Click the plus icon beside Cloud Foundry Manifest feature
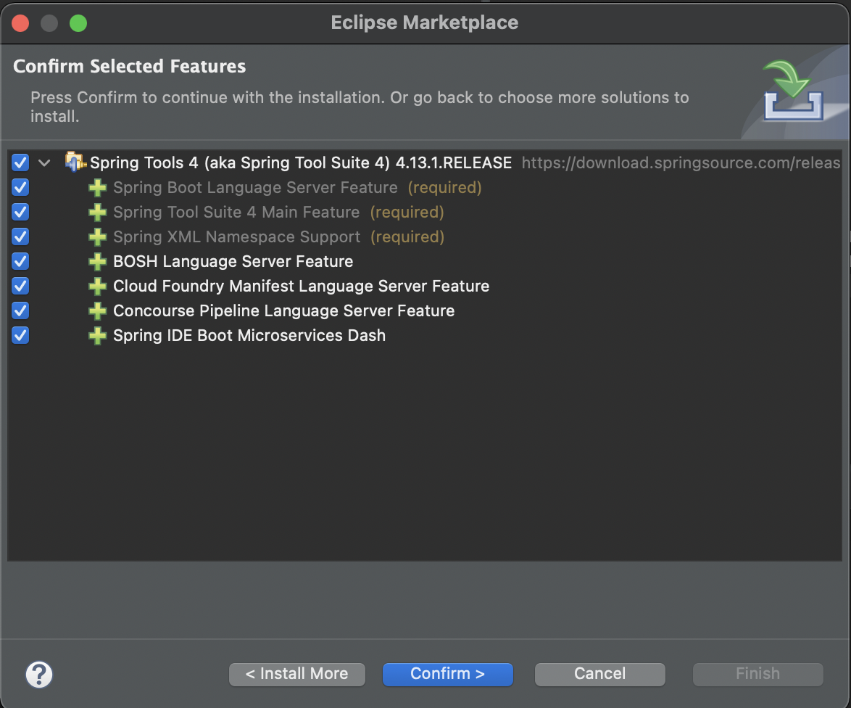This screenshot has height=708, width=851. [97, 286]
